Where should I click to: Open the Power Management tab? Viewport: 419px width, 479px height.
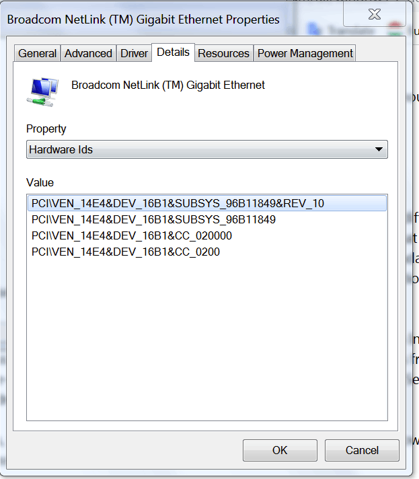(305, 53)
